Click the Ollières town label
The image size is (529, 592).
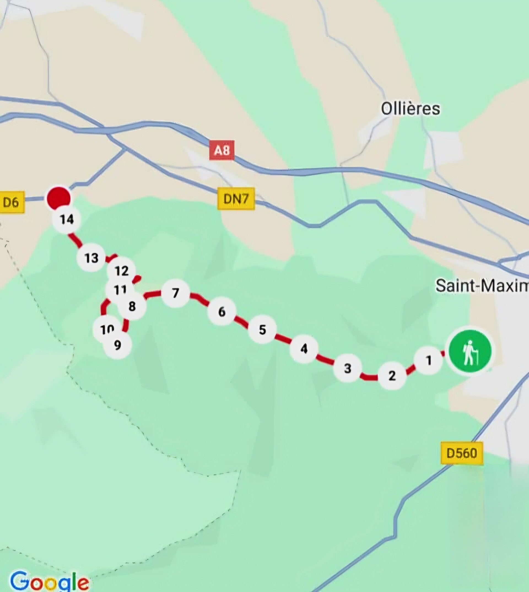point(411,109)
